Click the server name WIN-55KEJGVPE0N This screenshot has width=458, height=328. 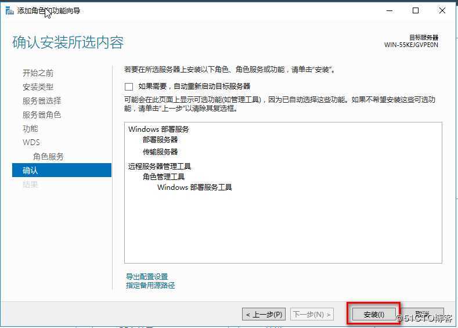(x=411, y=45)
